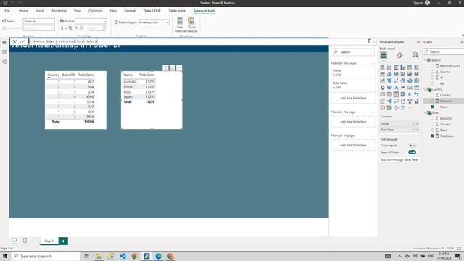Choose the Table visual icon in Visualizations

click(x=396, y=94)
